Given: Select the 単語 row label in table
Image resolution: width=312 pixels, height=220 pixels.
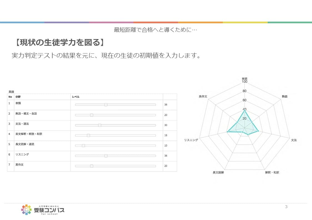Looking at the screenshot, I should pyautogui.click(x=18, y=103).
